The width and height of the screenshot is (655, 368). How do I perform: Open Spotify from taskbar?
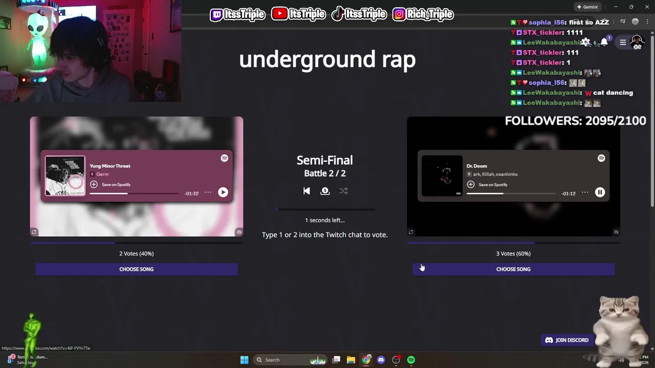(x=411, y=360)
